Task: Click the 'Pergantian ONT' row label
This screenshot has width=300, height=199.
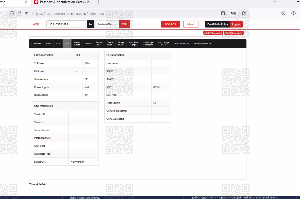Action: point(43,138)
